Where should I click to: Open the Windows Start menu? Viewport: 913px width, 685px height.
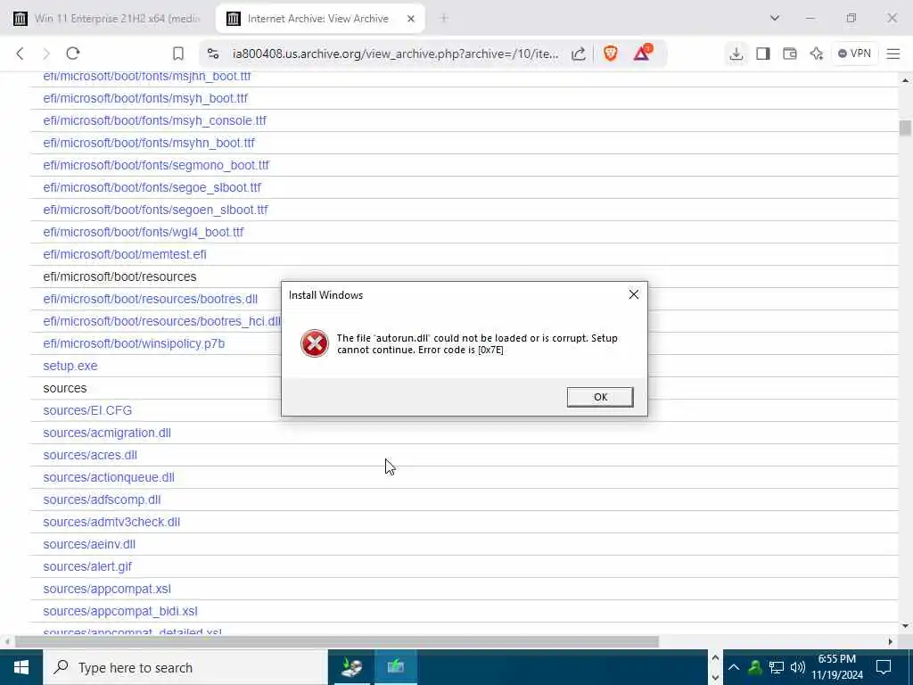(21, 667)
